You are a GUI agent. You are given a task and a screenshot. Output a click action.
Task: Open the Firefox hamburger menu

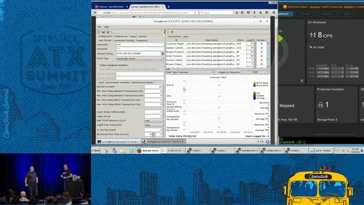[x=274, y=13]
